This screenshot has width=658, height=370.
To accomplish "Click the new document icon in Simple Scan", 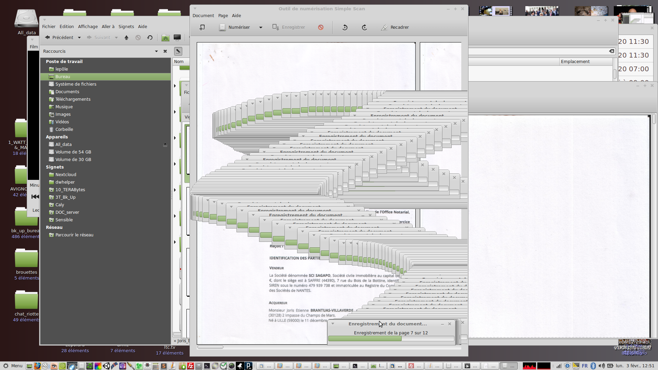I will (x=202, y=27).
